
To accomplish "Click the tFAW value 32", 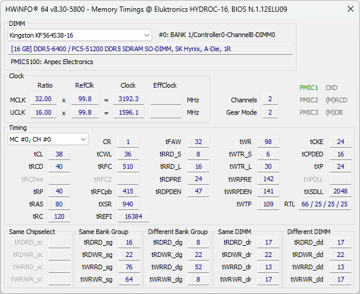I will (198, 142).
